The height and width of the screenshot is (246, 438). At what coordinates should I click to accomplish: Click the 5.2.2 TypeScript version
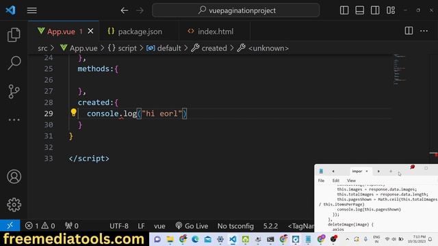click(x=270, y=226)
